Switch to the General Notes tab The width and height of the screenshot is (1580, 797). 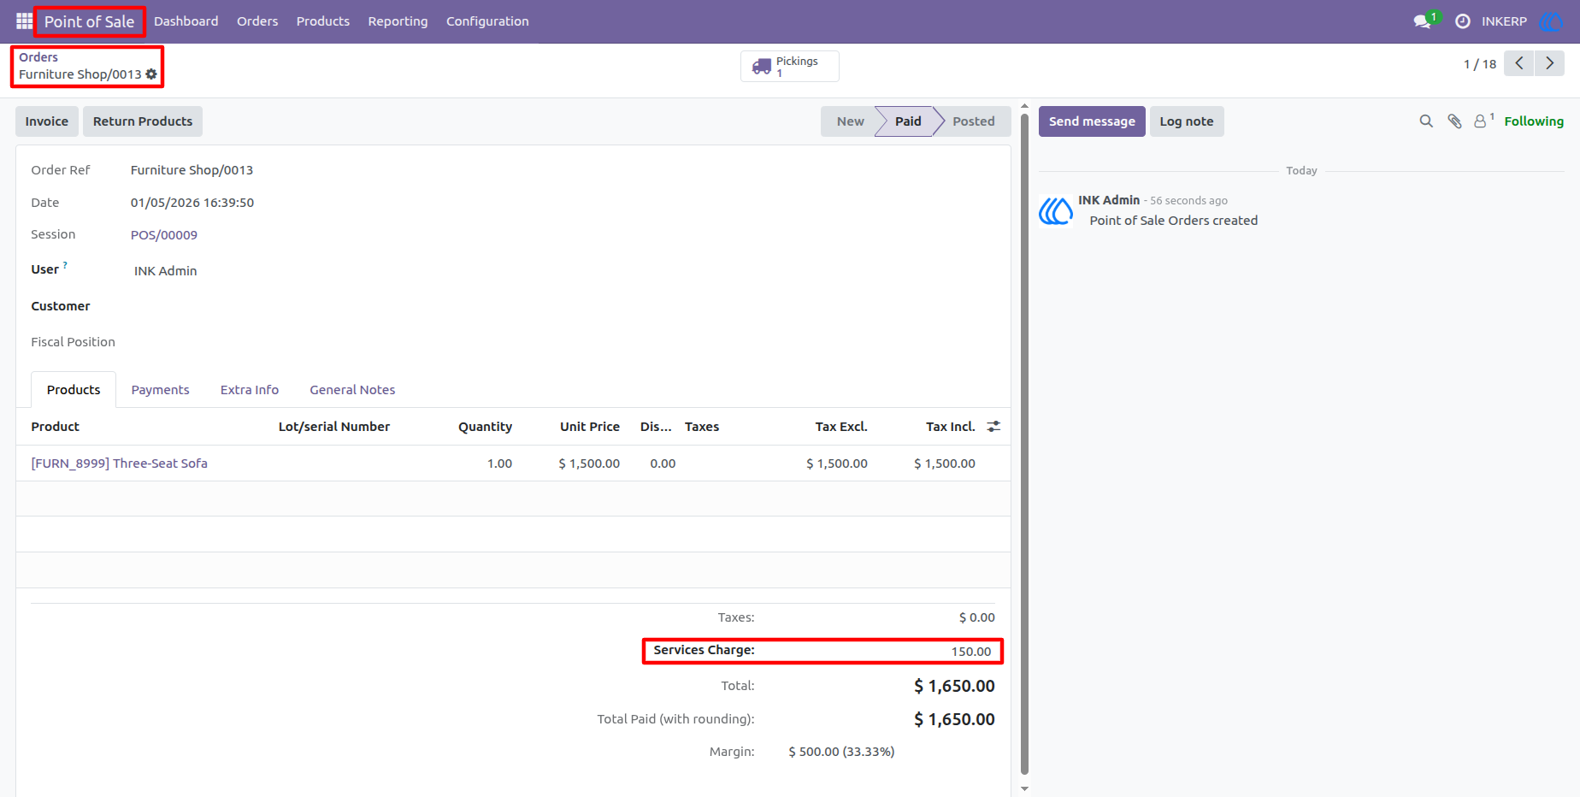tap(352, 390)
